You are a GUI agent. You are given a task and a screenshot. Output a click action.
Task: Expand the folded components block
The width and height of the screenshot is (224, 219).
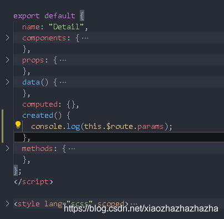coord(7,38)
